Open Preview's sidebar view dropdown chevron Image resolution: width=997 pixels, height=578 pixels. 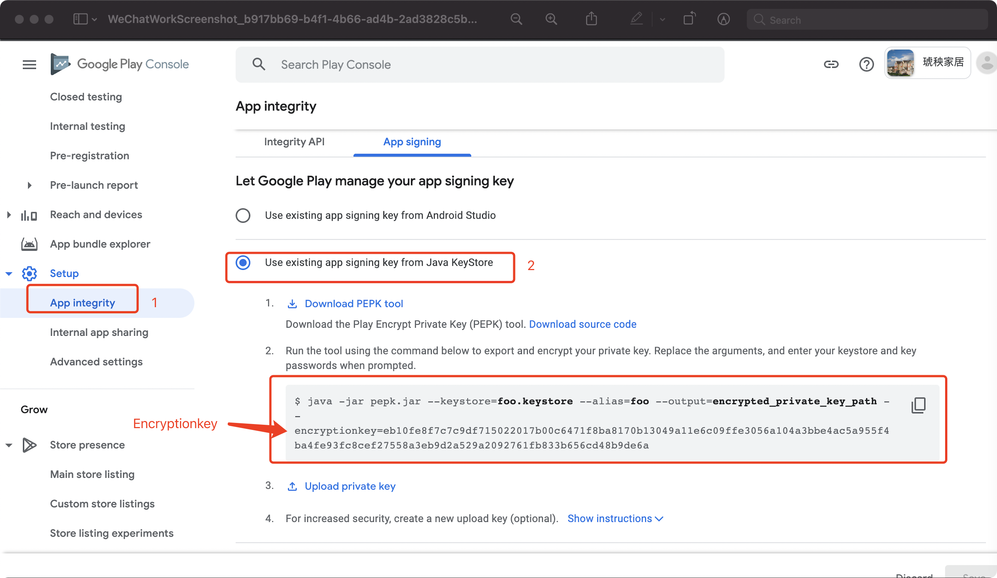(94, 19)
